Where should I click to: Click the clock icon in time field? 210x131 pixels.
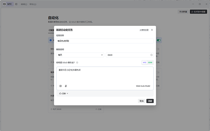click(x=151, y=55)
